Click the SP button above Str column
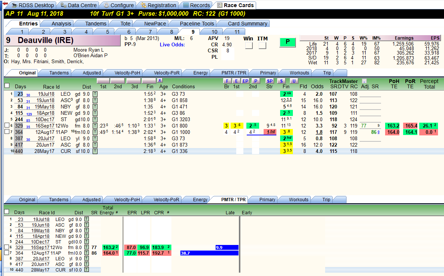 tap(270, 81)
